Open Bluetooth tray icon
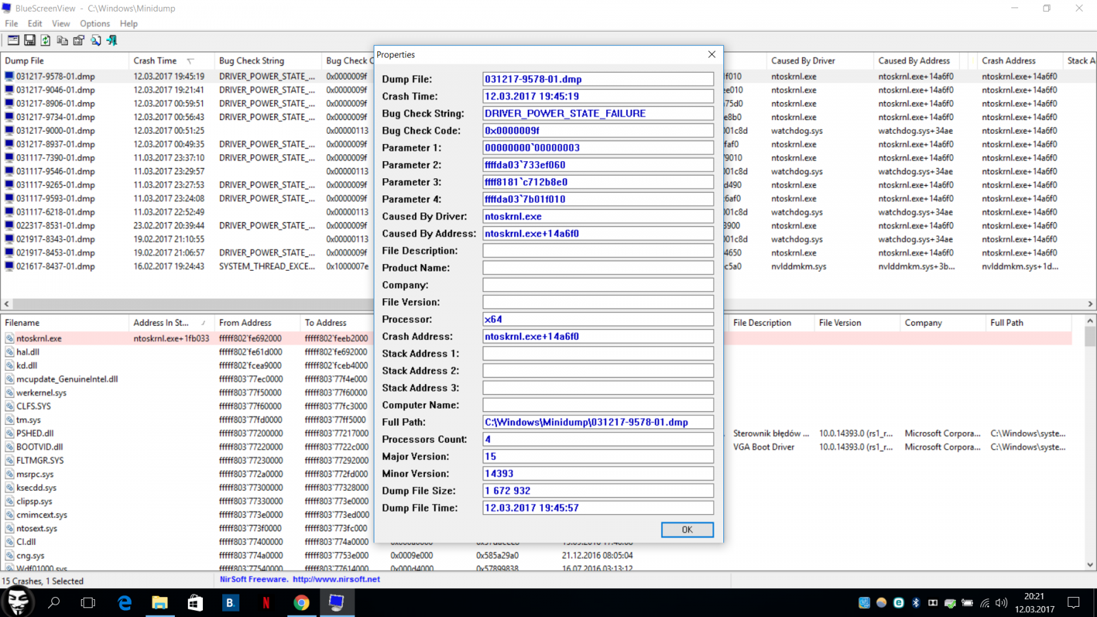The height and width of the screenshot is (617, 1097). [x=915, y=603]
